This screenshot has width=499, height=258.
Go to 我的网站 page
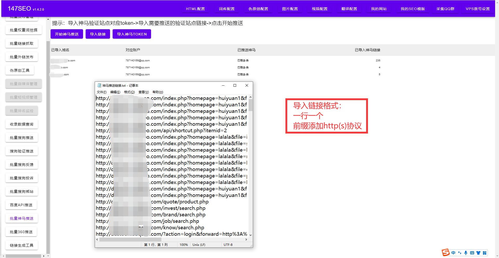379,9
